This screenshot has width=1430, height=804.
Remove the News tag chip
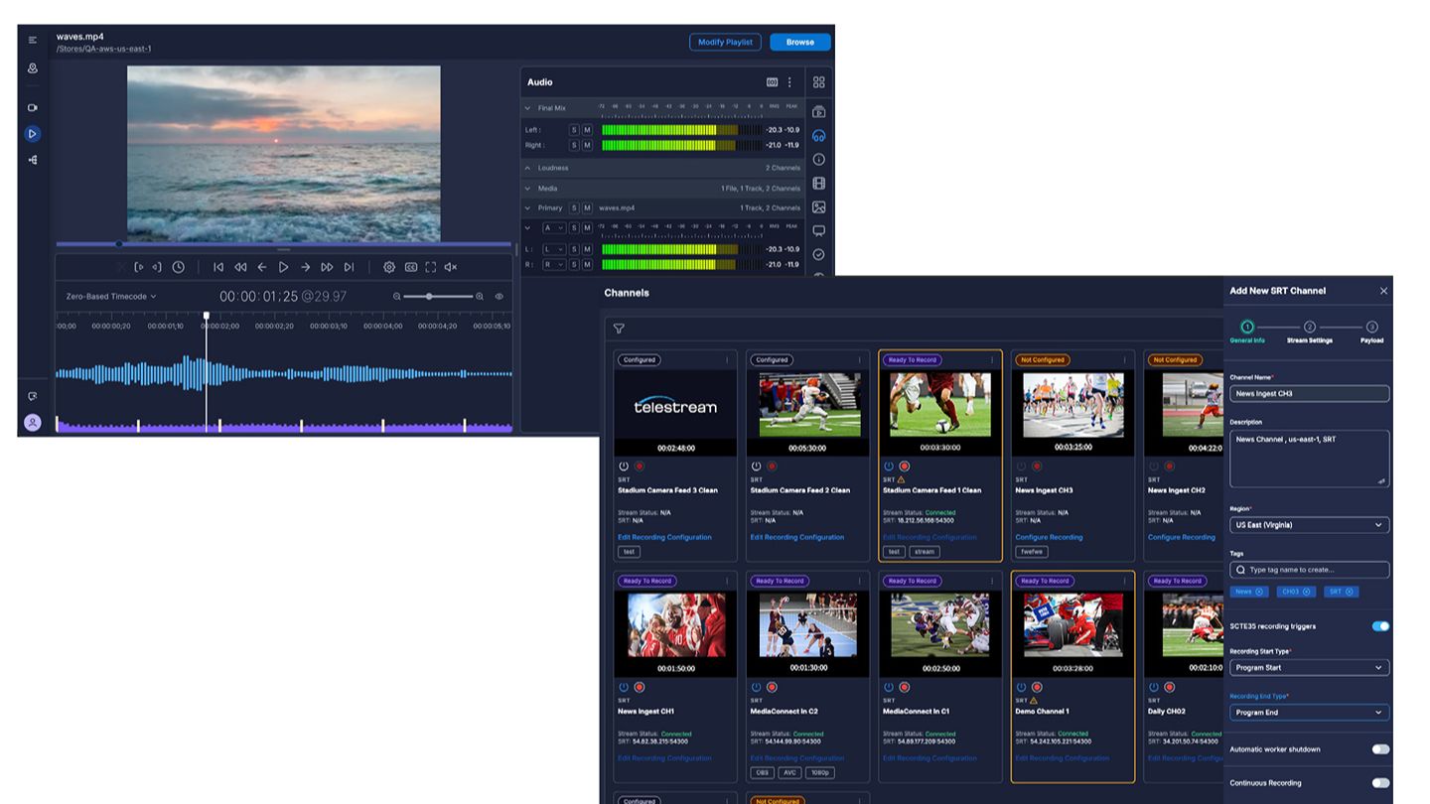tap(1259, 592)
